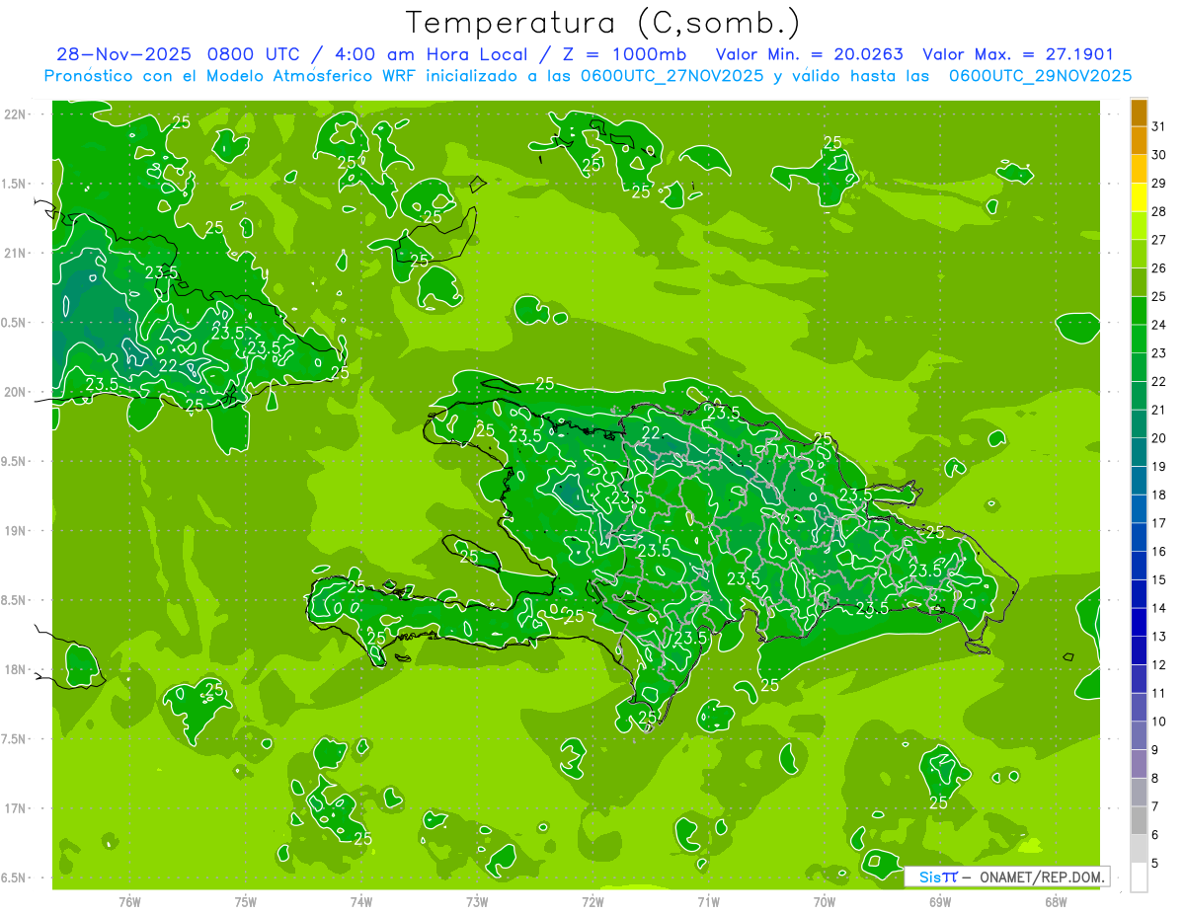This screenshot has height=915, width=1185.
Task: Click the "19N" latitude axis label
Action: click(x=16, y=531)
